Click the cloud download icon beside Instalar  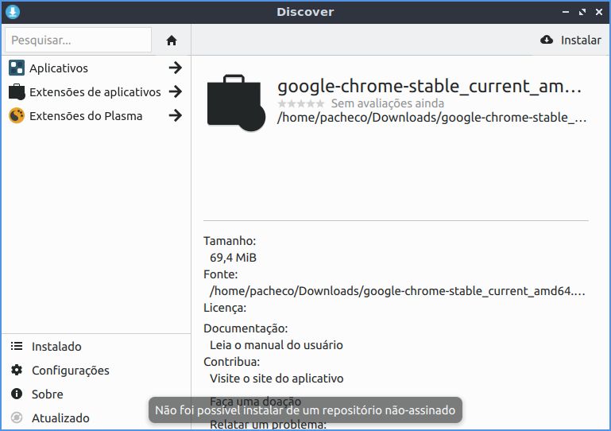[547, 40]
